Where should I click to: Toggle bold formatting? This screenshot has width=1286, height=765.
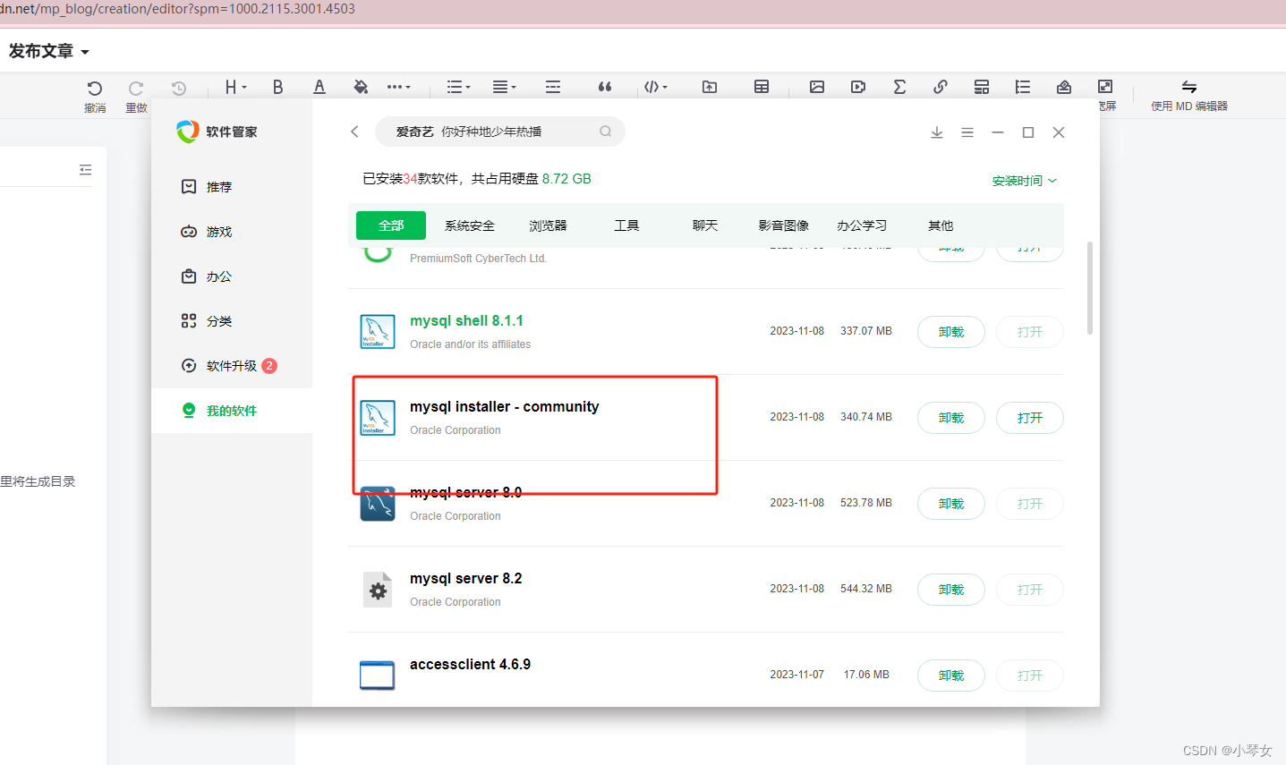277,87
